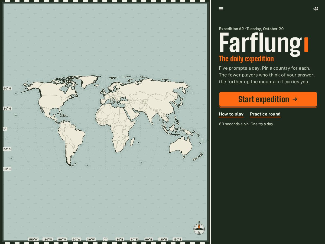
Task: Click the 120°E longitude label
Action: (163, 239)
